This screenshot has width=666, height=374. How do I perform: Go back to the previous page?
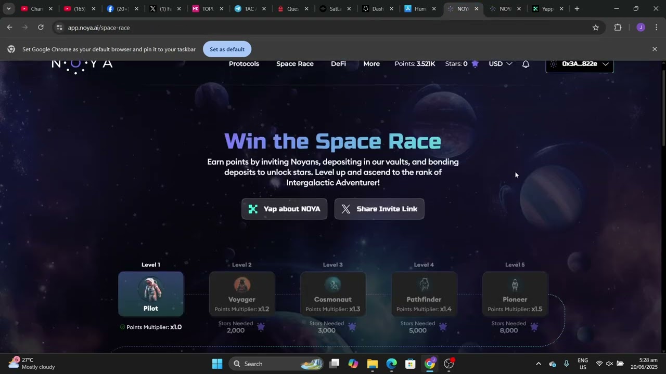[x=9, y=28]
